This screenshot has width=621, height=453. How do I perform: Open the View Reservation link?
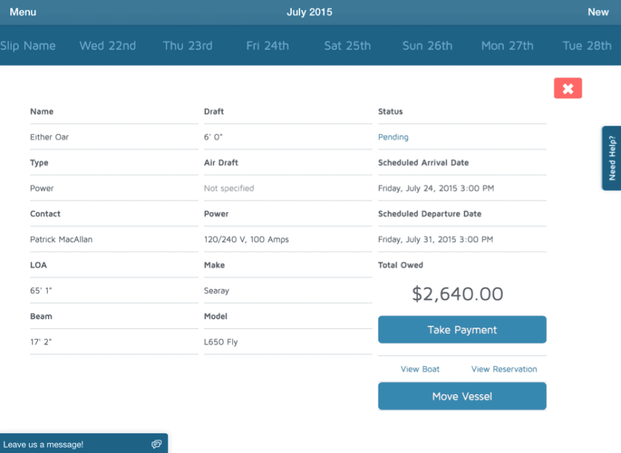pos(504,369)
